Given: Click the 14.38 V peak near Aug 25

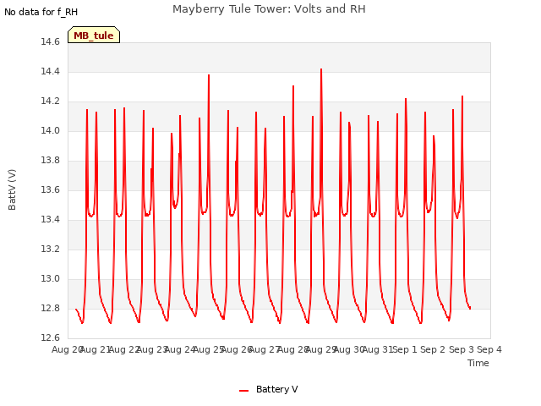Looking at the screenshot, I should [209, 75].
